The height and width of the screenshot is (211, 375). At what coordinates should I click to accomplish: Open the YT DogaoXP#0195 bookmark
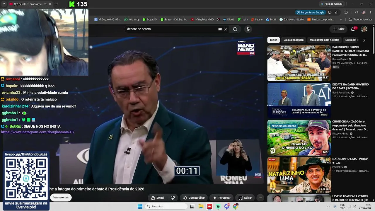[108, 20]
